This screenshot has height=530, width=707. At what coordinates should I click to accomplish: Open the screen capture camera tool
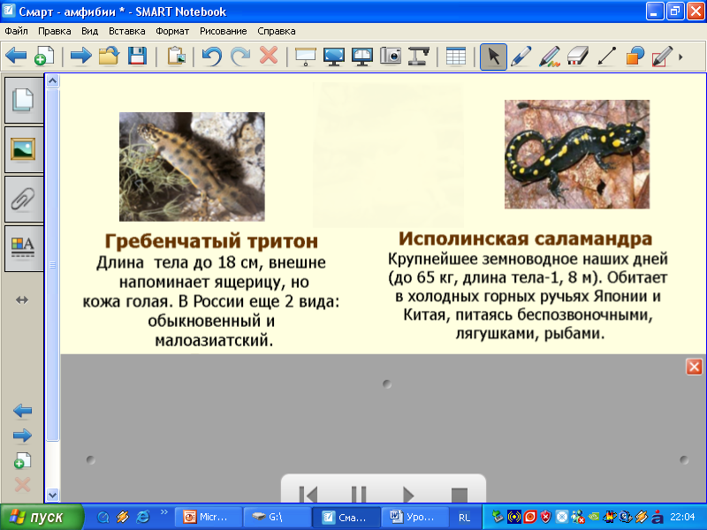pyautogui.click(x=391, y=57)
